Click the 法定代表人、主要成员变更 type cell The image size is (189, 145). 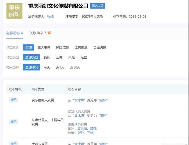click(48, 122)
